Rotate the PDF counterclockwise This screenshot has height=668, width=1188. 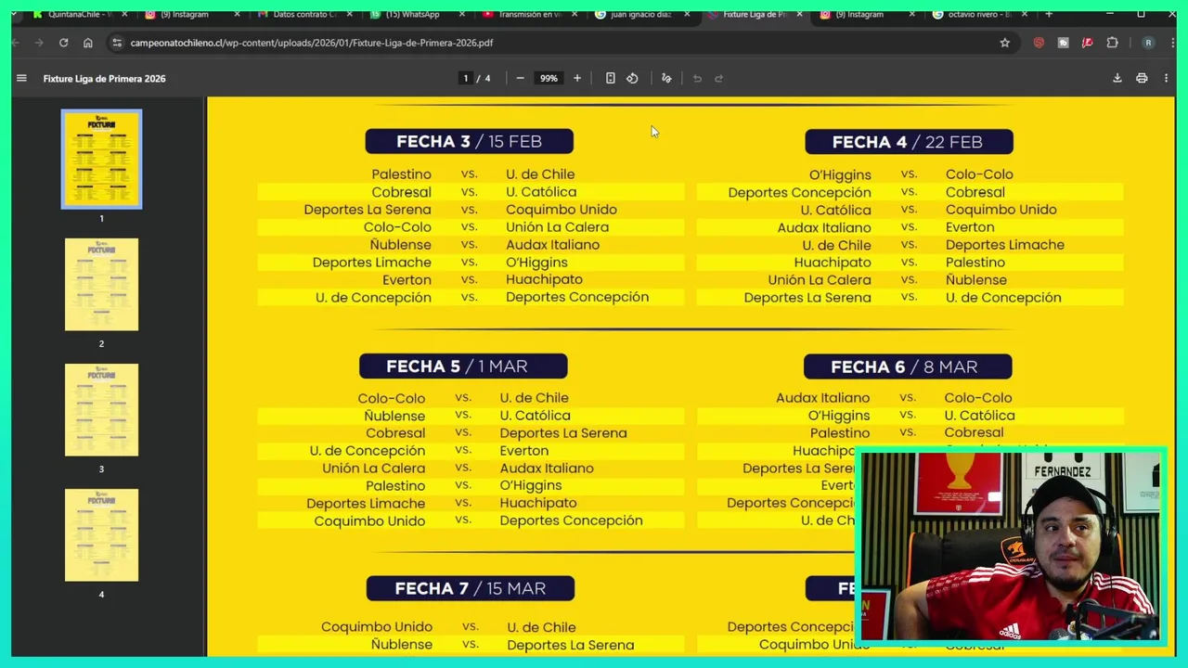[x=632, y=78]
